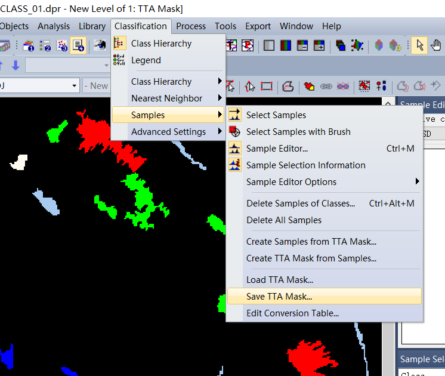The image size is (445, 376).
Task: Highlight the Samples submenu item
Action: coord(168,115)
